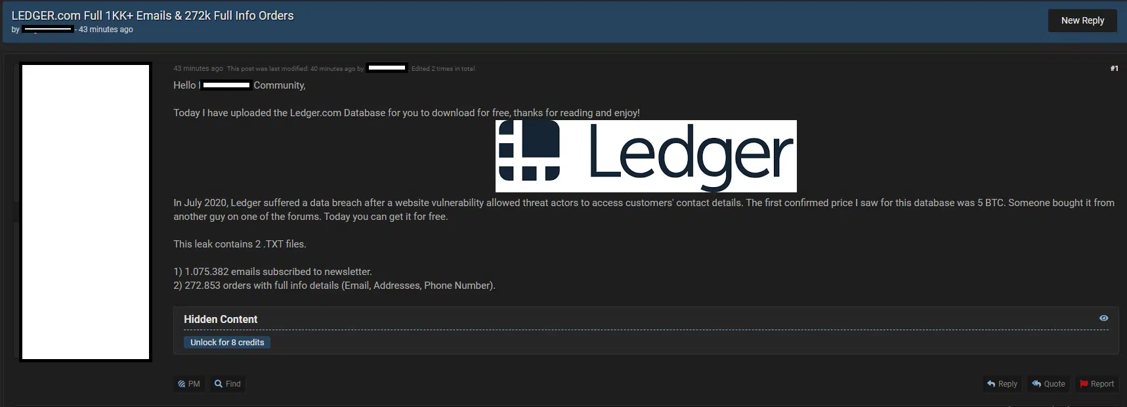
Task: Click the Find magnifier button
Action: [x=228, y=384]
